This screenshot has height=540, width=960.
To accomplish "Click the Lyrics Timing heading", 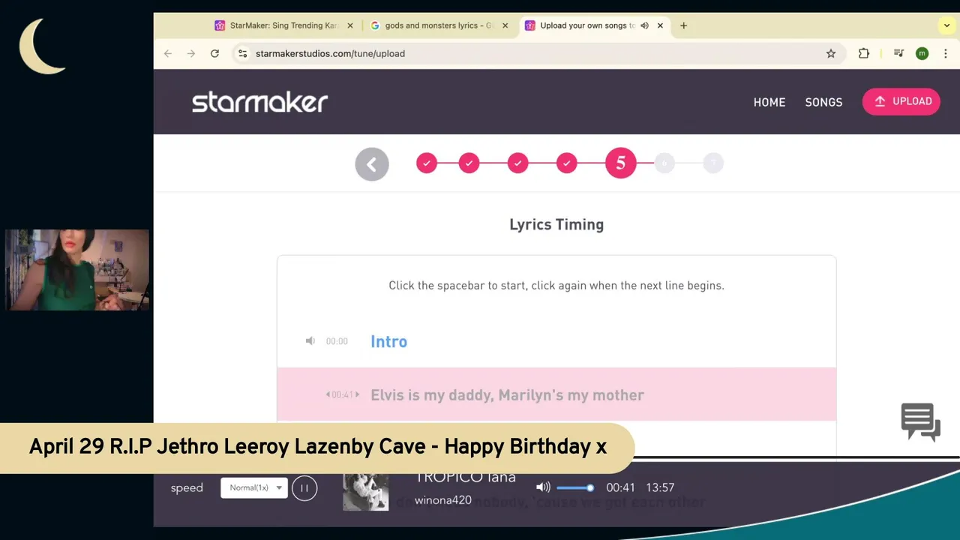I will coord(556,224).
